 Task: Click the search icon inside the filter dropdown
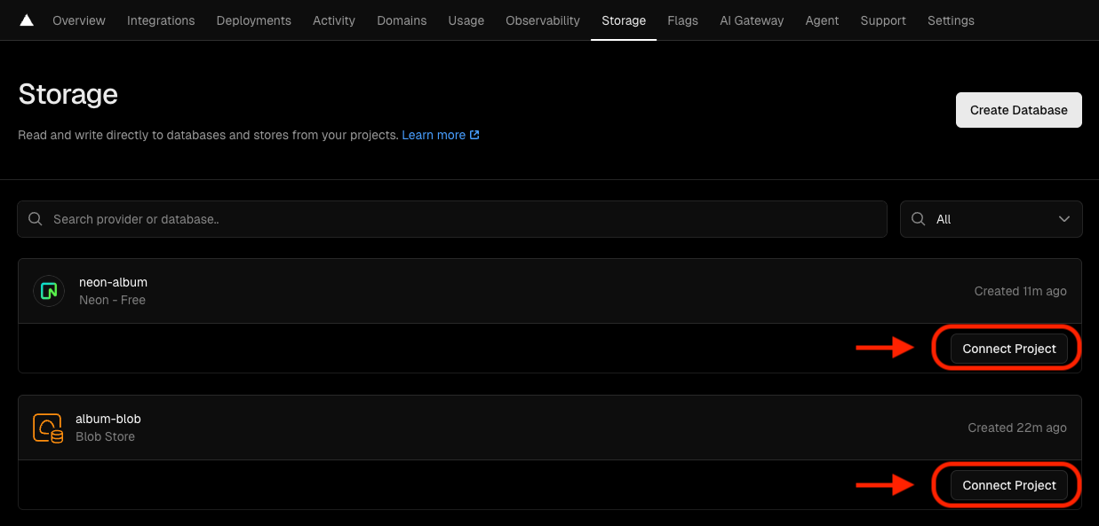(x=918, y=218)
